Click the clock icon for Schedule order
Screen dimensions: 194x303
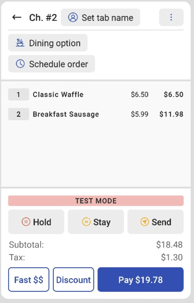tap(20, 64)
